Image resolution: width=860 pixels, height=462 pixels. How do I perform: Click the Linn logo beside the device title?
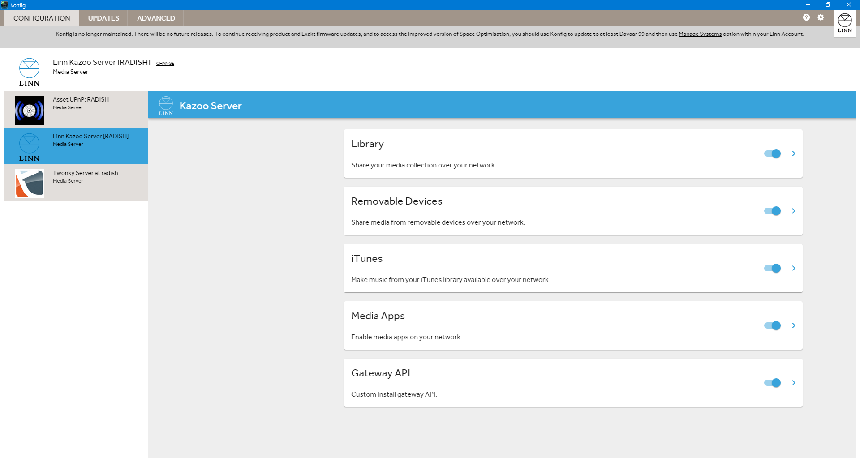tap(29, 72)
